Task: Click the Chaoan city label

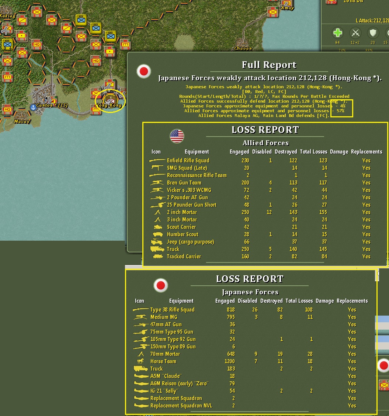Action: point(243,48)
